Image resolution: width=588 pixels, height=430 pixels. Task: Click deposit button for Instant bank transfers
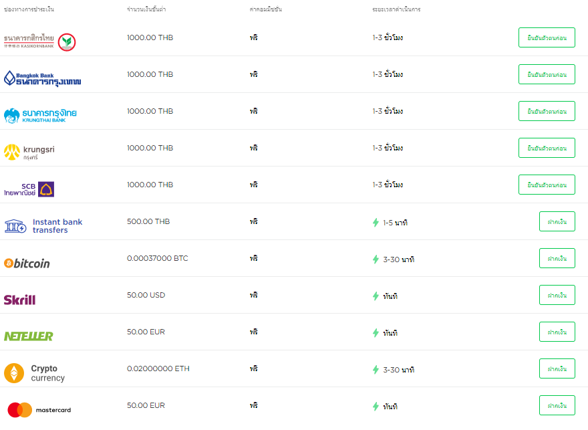click(x=557, y=221)
